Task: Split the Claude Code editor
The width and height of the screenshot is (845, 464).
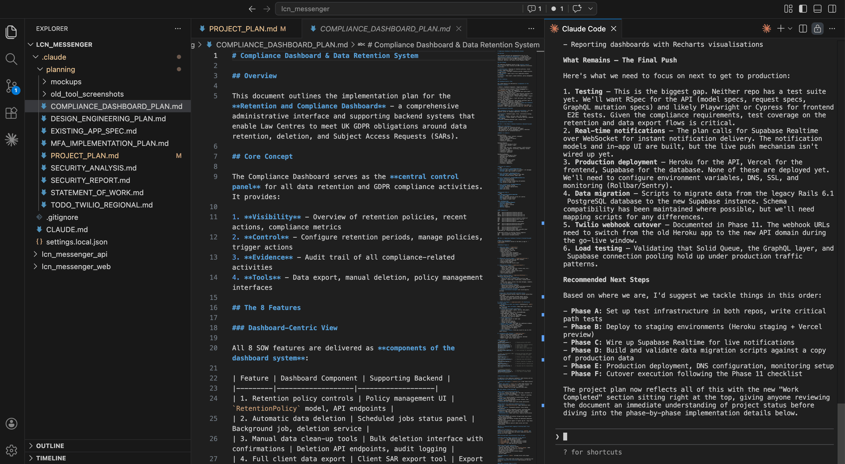Action: [x=803, y=29]
